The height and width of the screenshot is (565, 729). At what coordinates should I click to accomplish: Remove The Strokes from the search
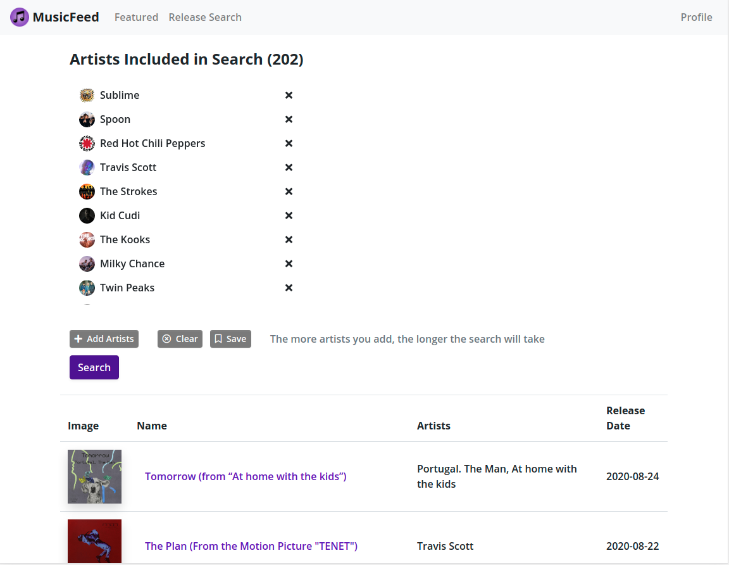tap(289, 191)
